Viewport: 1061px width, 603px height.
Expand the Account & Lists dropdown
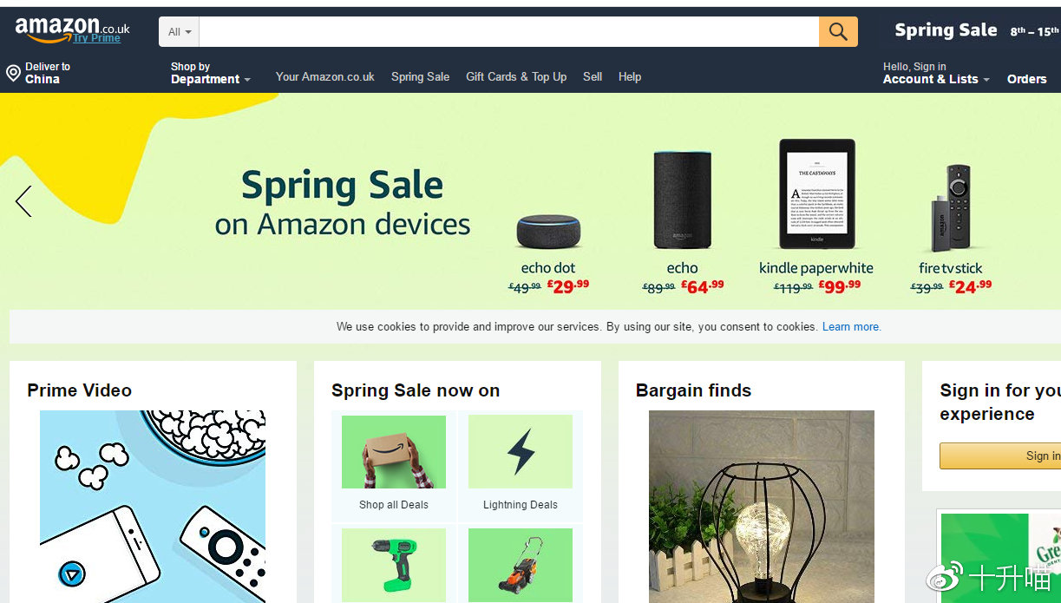click(x=936, y=73)
